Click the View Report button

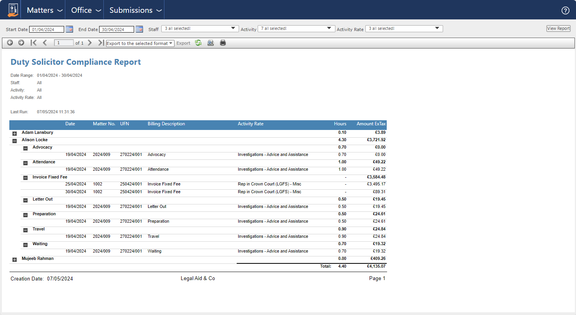pyautogui.click(x=558, y=28)
